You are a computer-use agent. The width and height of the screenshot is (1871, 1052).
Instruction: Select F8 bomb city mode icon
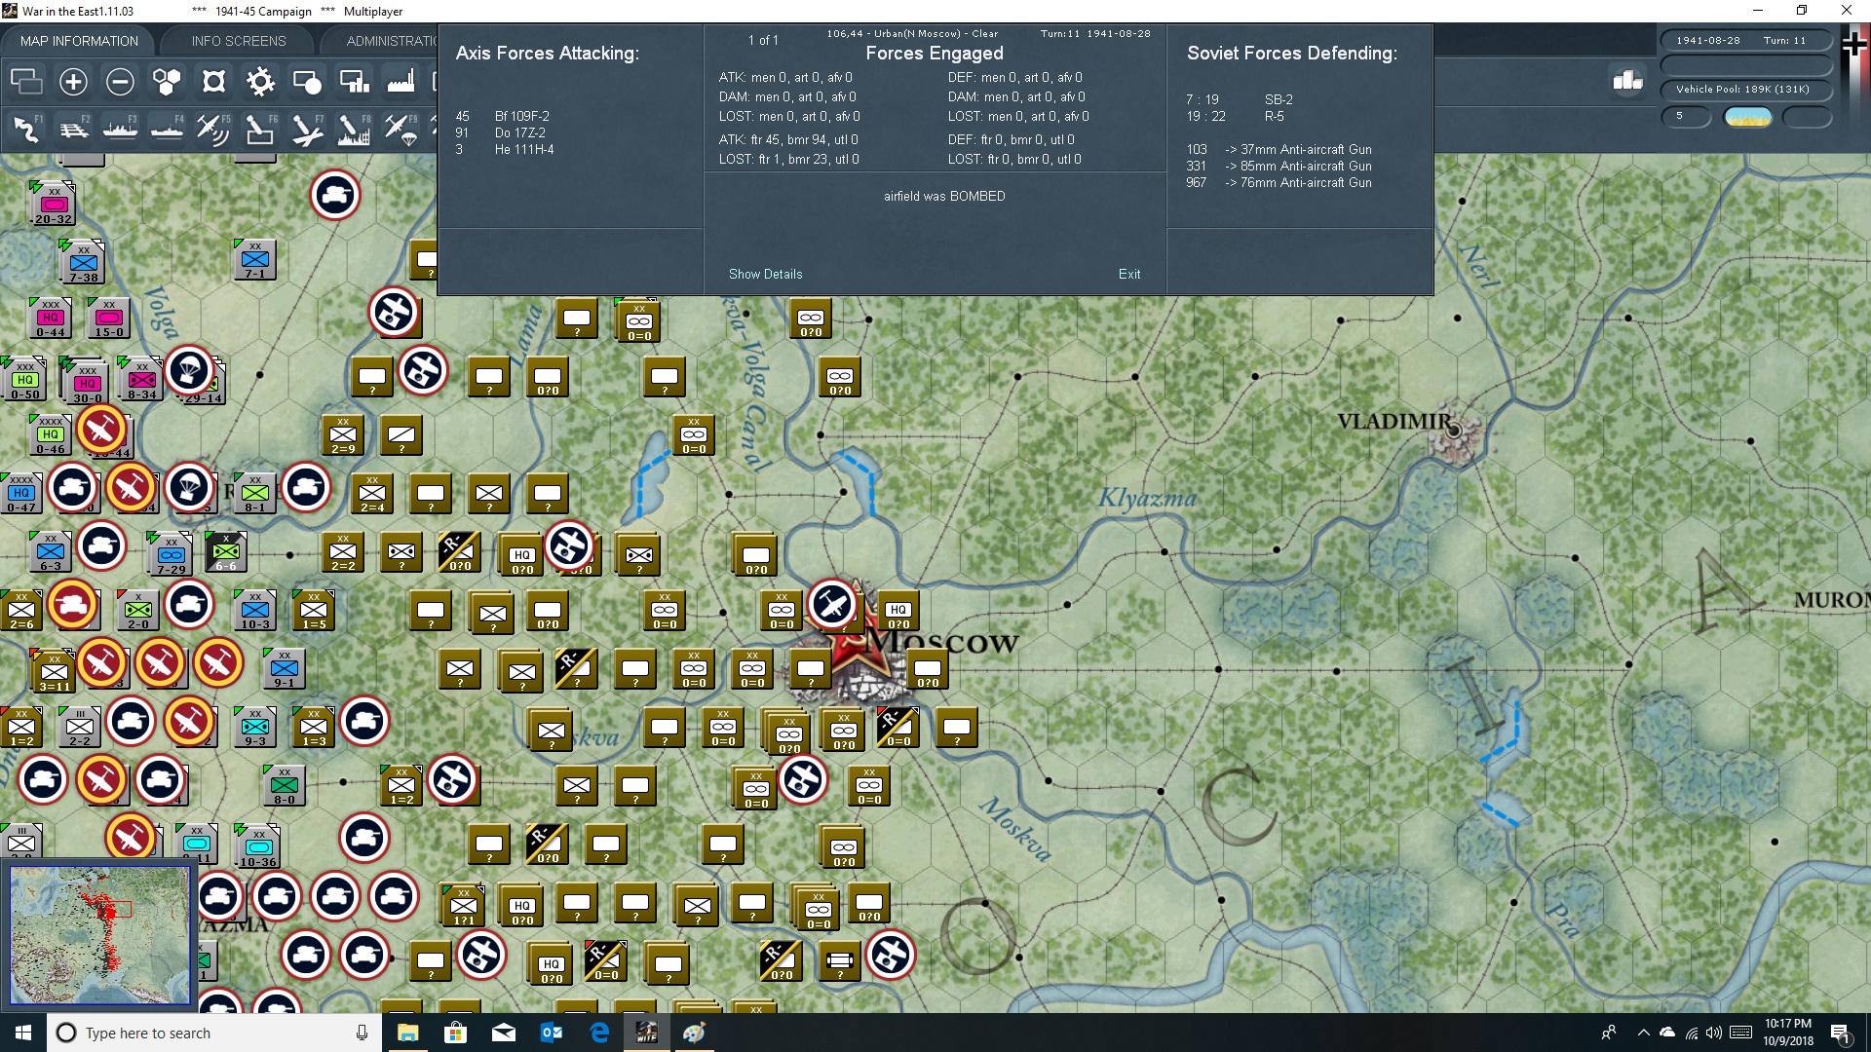(354, 129)
